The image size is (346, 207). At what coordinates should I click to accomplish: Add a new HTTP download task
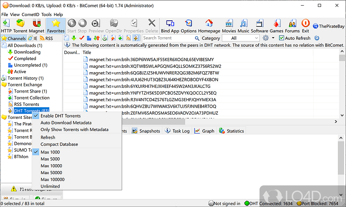(6, 26)
